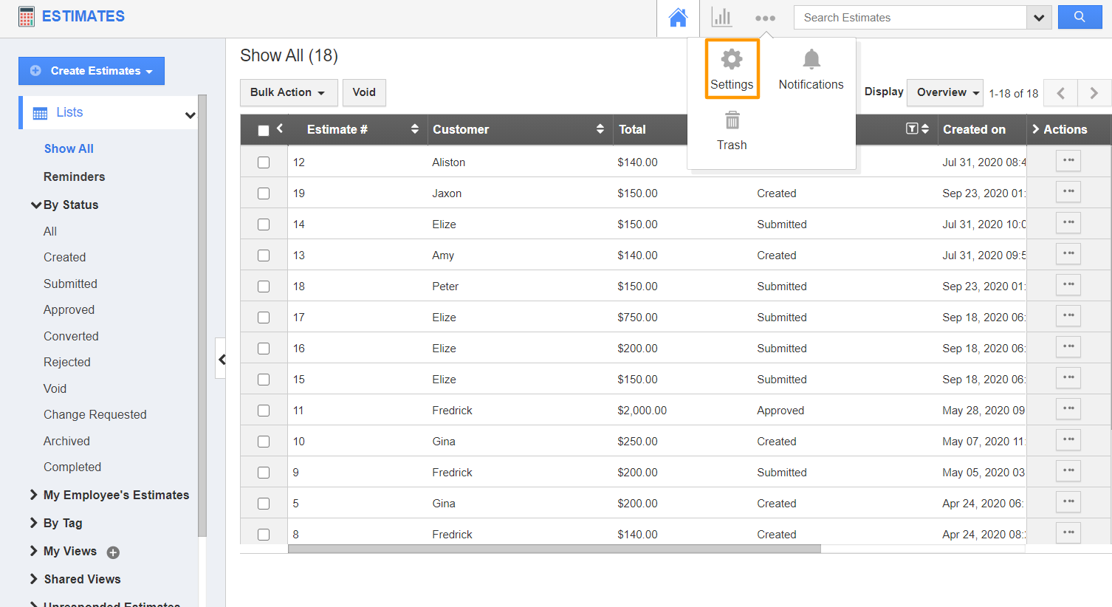Click the Void button
The image size is (1112, 607).
tap(364, 92)
